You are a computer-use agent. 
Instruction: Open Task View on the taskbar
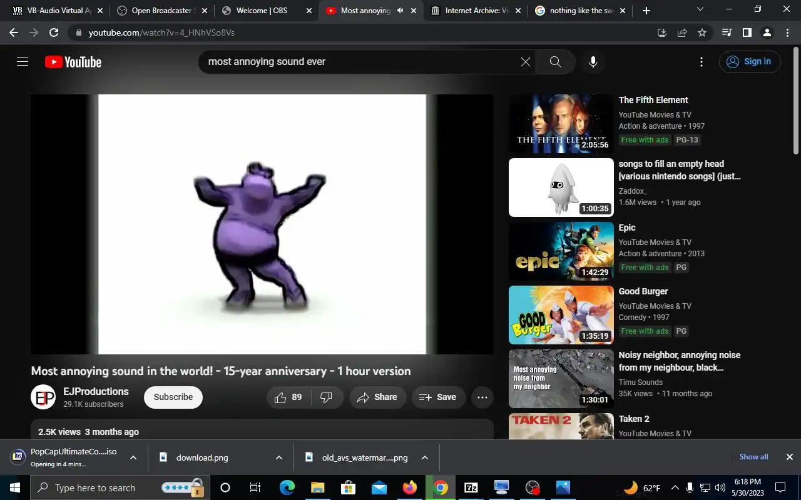(255, 487)
